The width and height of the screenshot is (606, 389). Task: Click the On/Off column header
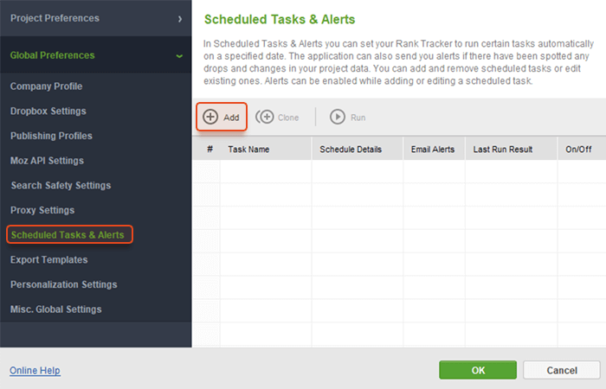pos(582,149)
